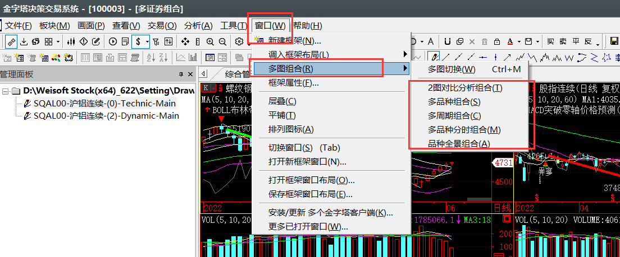Viewport: 620px width, 257px height.
Task: Select SQAL00-沪铝连续-(2)-Dynamic-Main tree item
Action: click(x=106, y=116)
